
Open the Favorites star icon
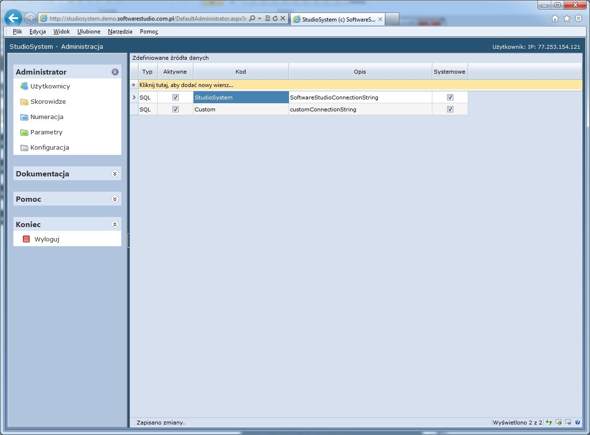point(567,18)
